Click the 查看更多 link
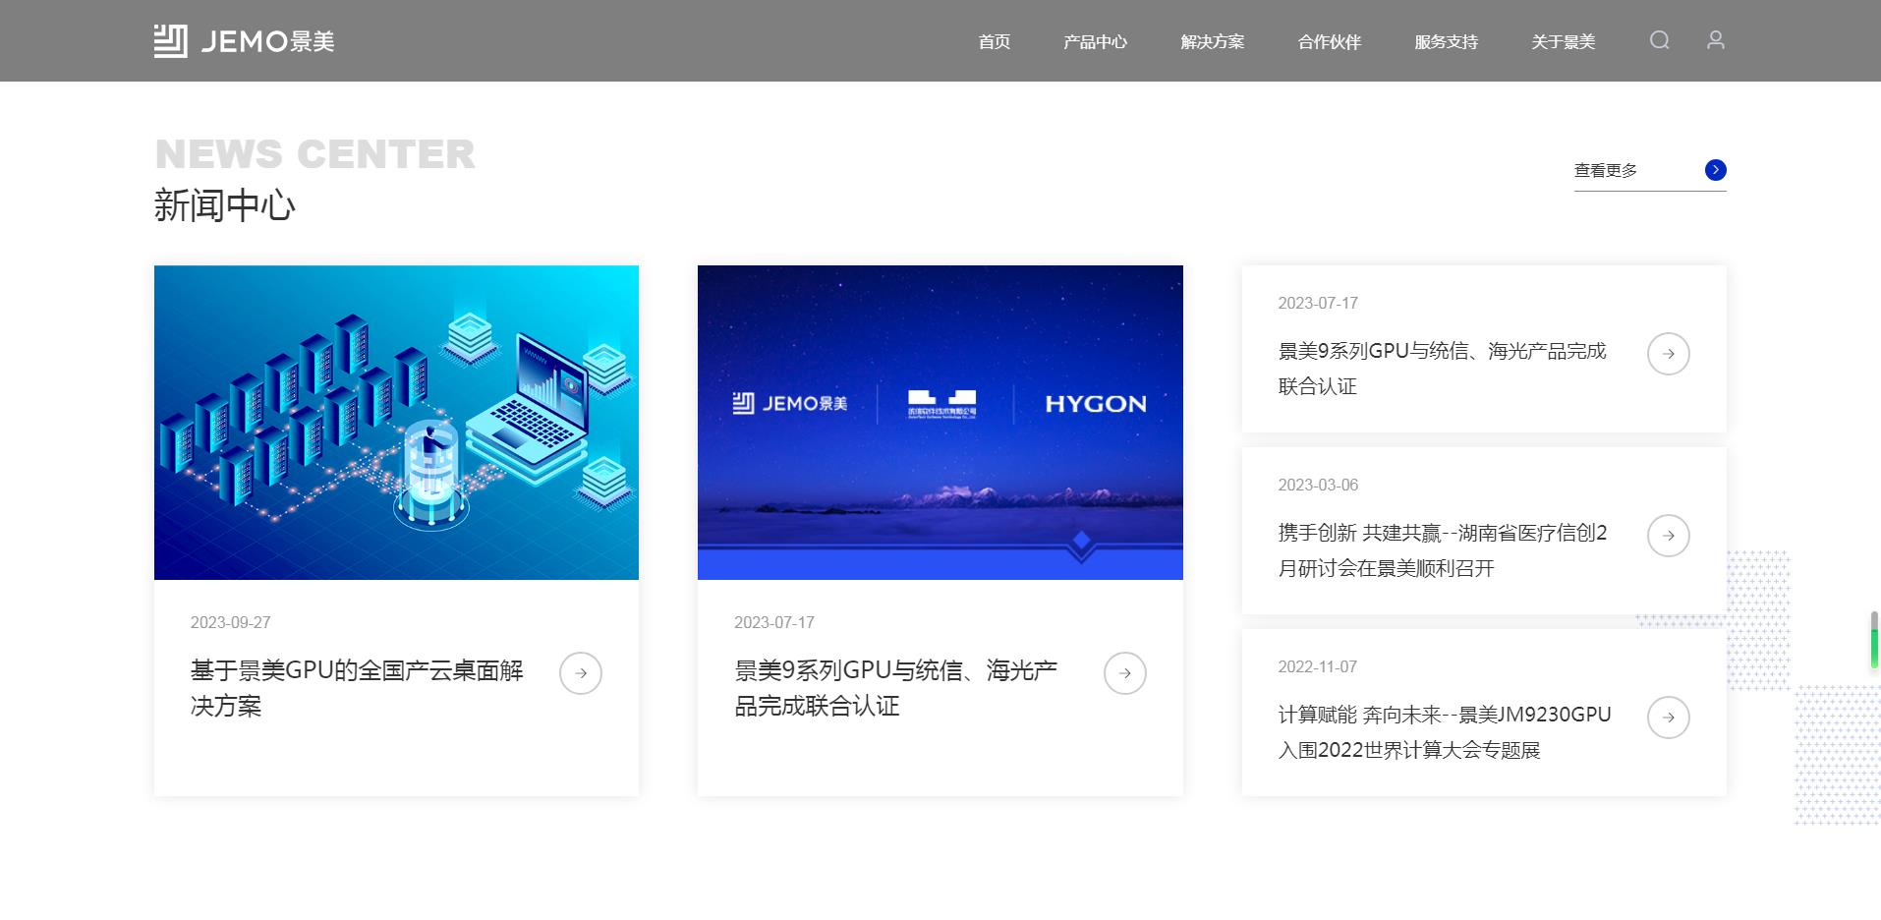The image size is (1881, 920). (x=1606, y=171)
